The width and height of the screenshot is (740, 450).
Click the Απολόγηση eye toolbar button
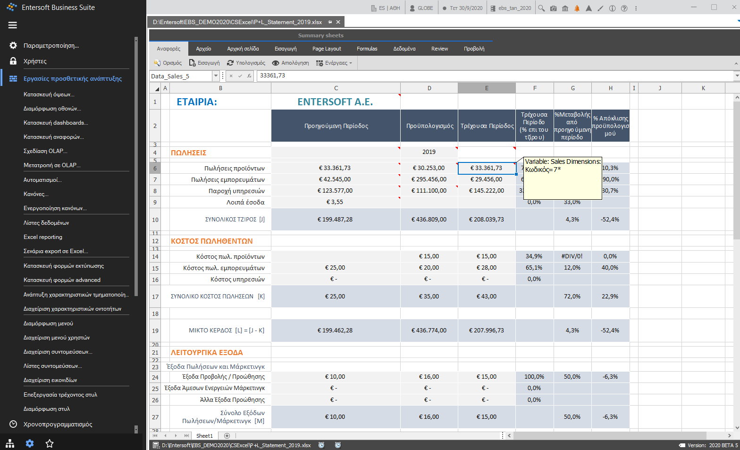click(290, 63)
